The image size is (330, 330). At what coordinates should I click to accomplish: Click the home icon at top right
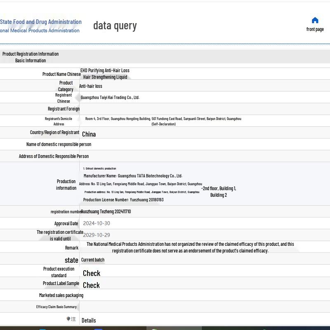click(315, 20)
